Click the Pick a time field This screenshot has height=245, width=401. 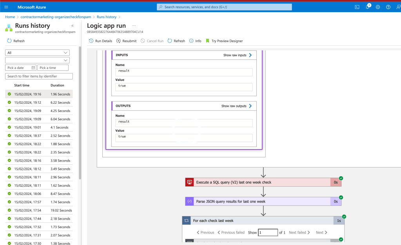coord(53,68)
